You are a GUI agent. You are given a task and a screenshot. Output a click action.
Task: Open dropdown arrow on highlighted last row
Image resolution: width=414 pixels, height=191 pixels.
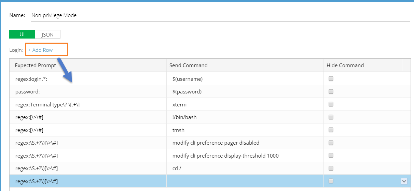(x=404, y=181)
